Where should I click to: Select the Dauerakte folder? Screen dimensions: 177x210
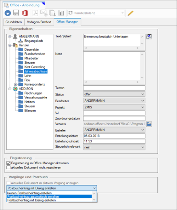(x=32, y=50)
